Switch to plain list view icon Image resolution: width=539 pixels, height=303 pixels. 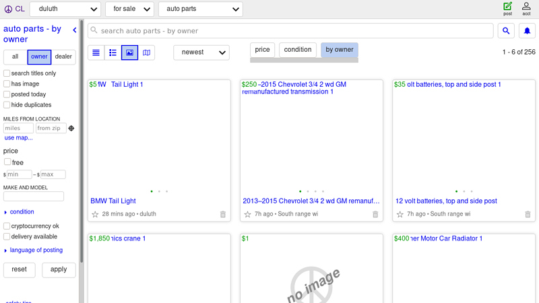click(x=96, y=53)
